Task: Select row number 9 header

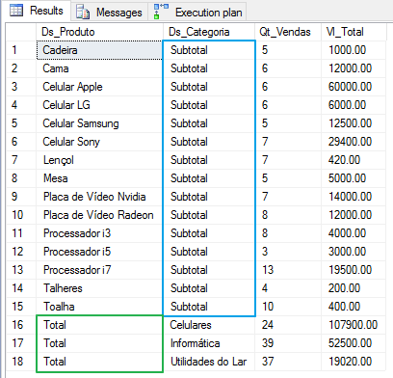Action: [x=21, y=197]
